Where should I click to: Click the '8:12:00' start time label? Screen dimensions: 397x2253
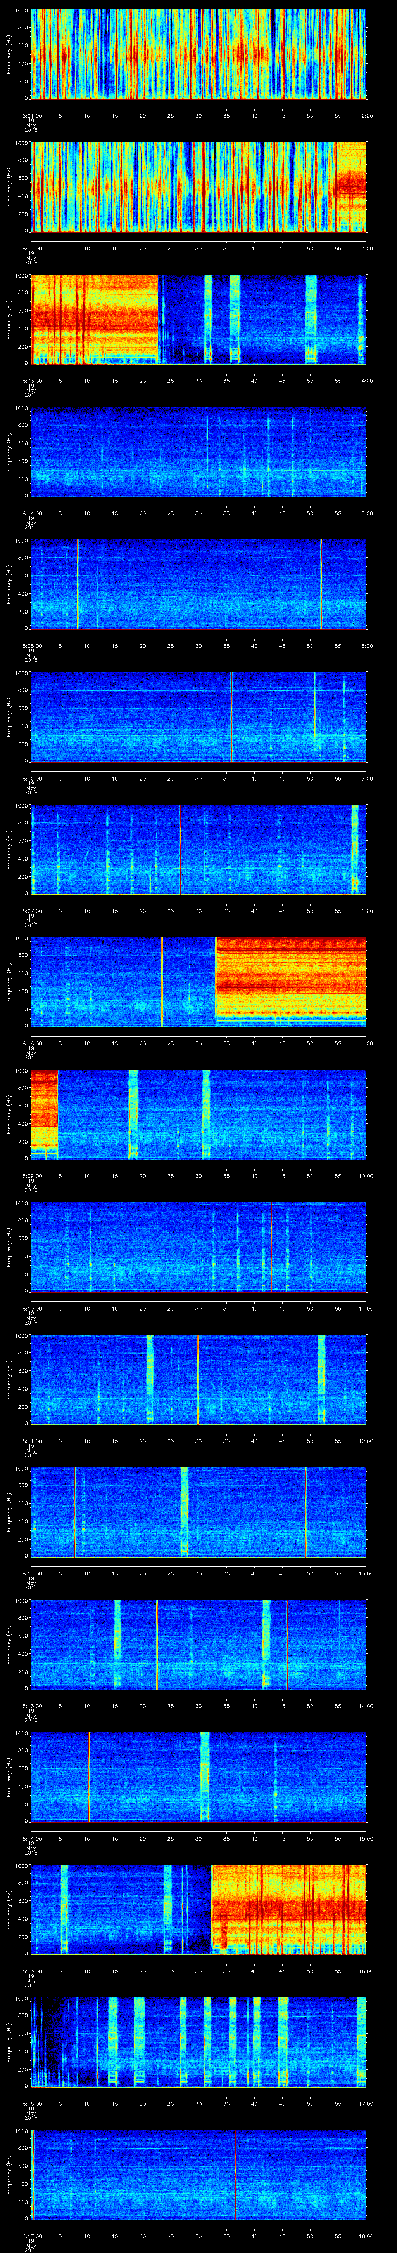(x=31, y=1573)
